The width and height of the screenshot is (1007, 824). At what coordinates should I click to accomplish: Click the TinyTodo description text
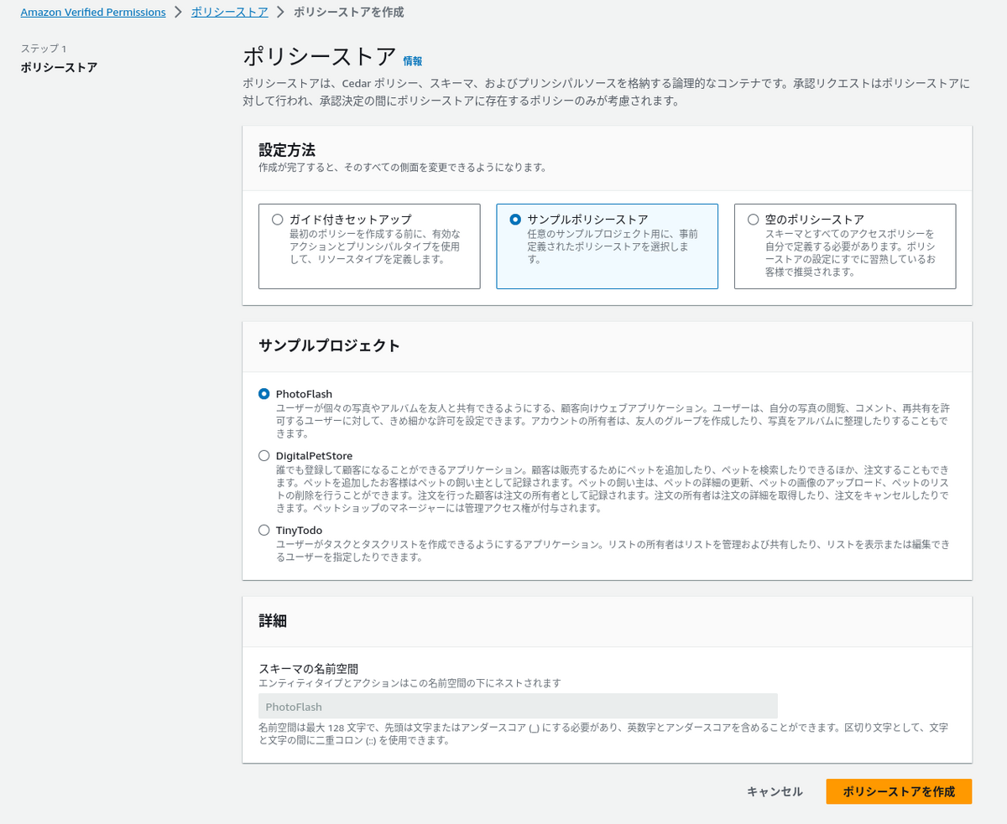[613, 551]
